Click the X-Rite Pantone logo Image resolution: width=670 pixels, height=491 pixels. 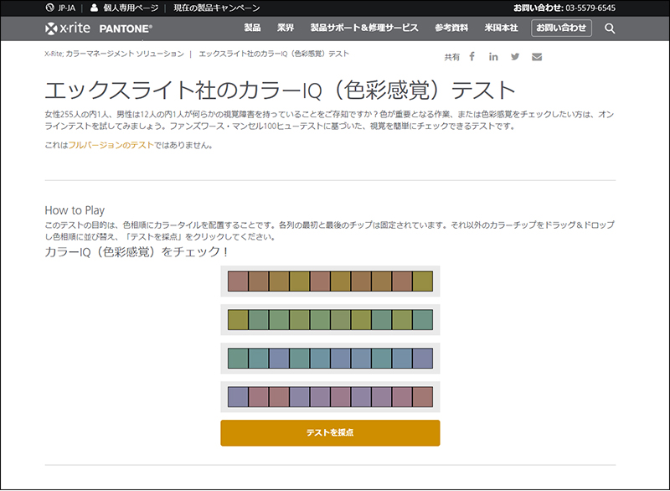click(x=98, y=28)
